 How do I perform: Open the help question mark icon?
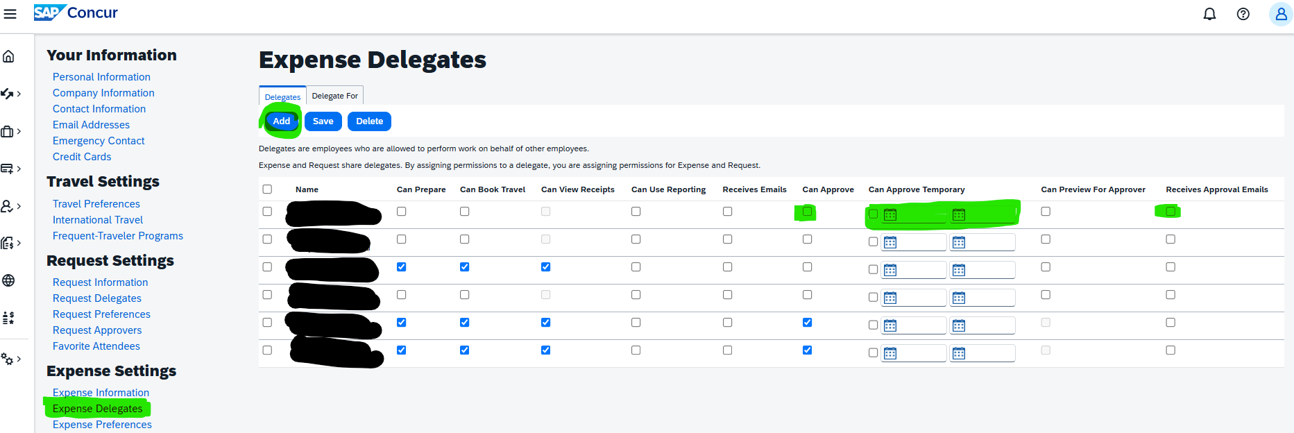pyautogui.click(x=1243, y=14)
